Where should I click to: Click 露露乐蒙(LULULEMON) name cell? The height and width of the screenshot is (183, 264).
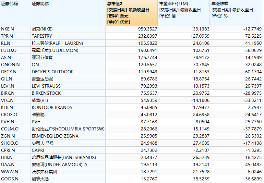tap(68, 50)
